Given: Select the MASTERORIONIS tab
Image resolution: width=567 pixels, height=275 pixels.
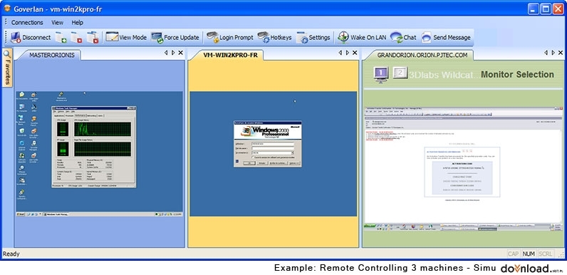Looking at the screenshot, I should coord(52,55).
